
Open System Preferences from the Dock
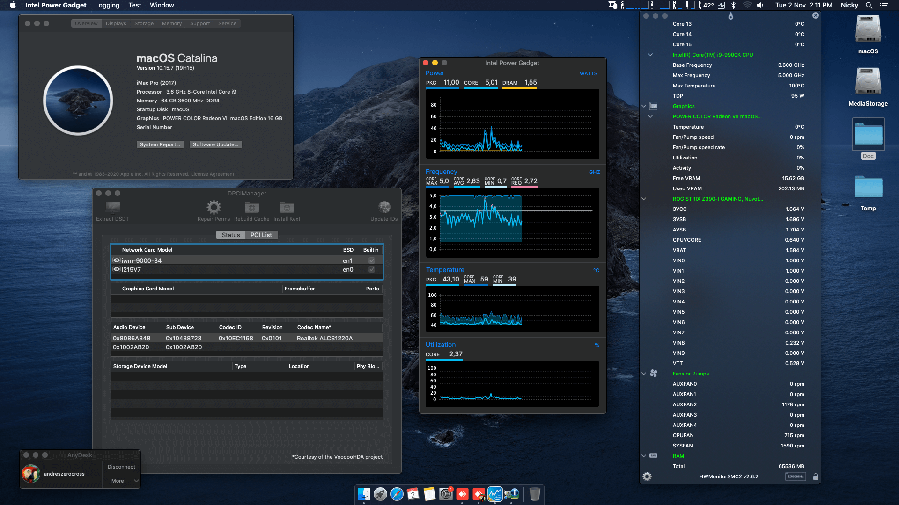tap(446, 494)
